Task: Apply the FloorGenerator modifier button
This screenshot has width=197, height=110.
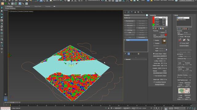Action: pos(130,21)
